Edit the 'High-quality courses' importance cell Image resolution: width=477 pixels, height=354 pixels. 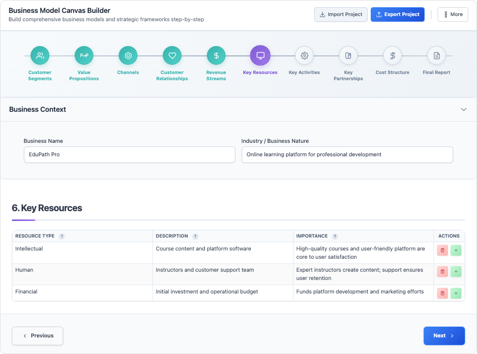point(363,253)
